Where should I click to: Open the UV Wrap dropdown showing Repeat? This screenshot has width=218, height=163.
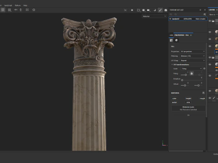point(193,61)
